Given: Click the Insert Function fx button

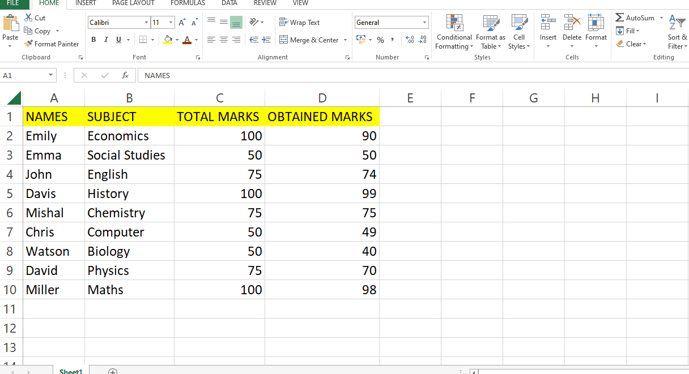Looking at the screenshot, I should pos(125,75).
